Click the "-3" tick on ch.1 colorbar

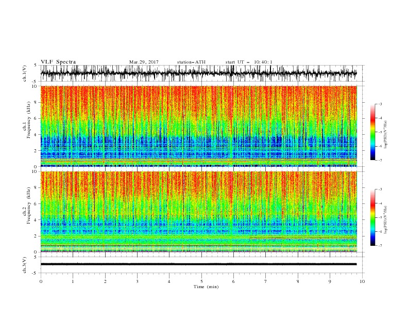pyautogui.click(x=380, y=104)
